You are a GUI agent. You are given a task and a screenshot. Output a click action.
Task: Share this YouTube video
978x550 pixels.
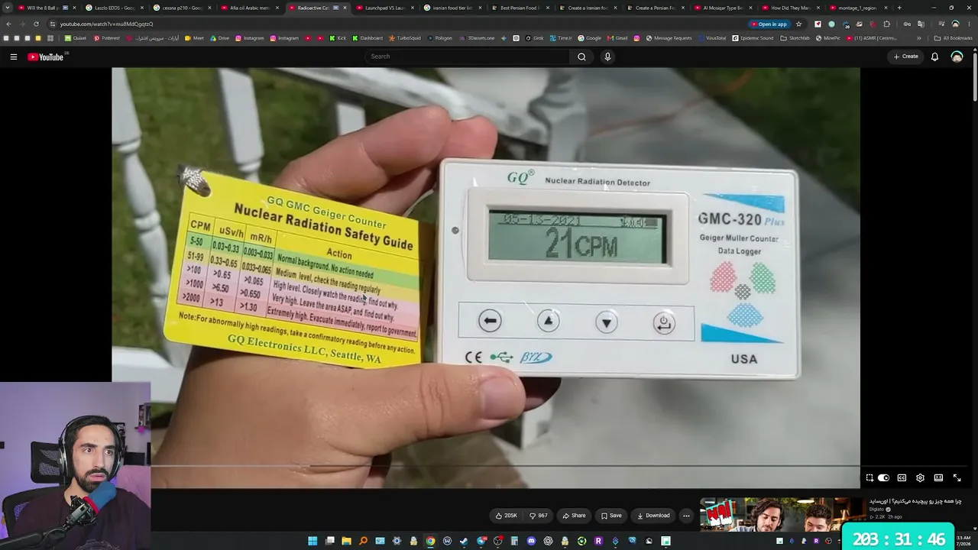click(574, 516)
